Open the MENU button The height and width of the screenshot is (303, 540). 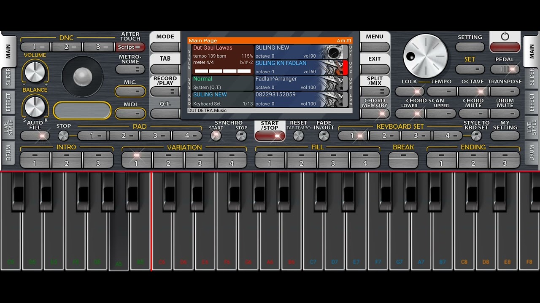tap(375, 47)
